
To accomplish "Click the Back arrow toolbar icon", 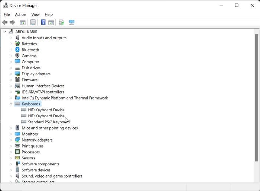I will (5, 22).
